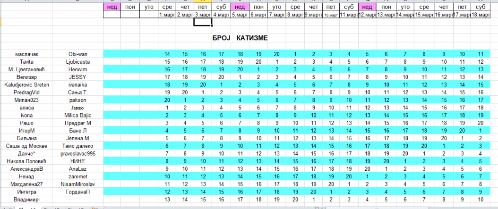Click the Предраг М cell
The image size is (498, 209).
click(x=78, y=123)
